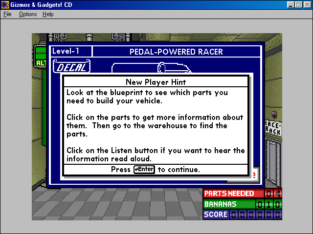Click the green ALT sign on wall

pos(40,57)
